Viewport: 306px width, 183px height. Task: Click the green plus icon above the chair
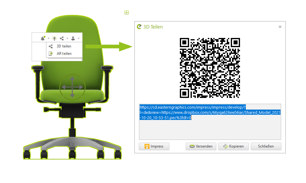(126, 13)
